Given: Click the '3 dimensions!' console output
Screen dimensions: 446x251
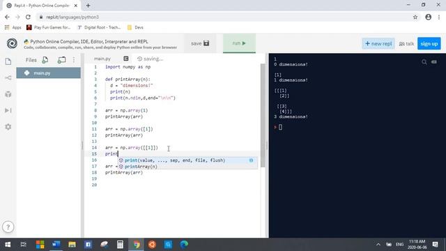Looking at the screenshot, I should click(291, 116).
